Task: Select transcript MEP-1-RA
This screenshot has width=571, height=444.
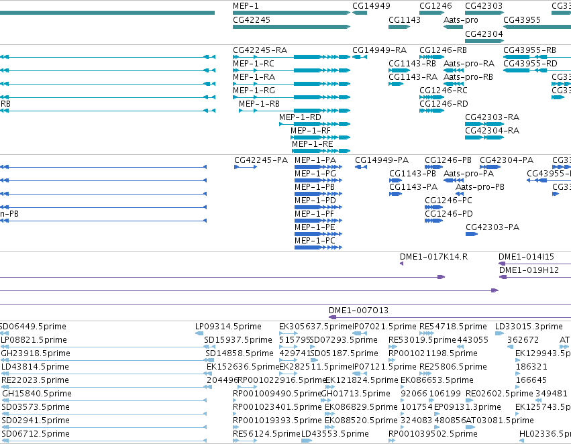Action: [291, 84]
